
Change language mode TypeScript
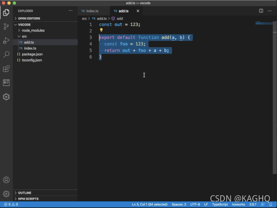pyautogui.click(x=220, y=205)
